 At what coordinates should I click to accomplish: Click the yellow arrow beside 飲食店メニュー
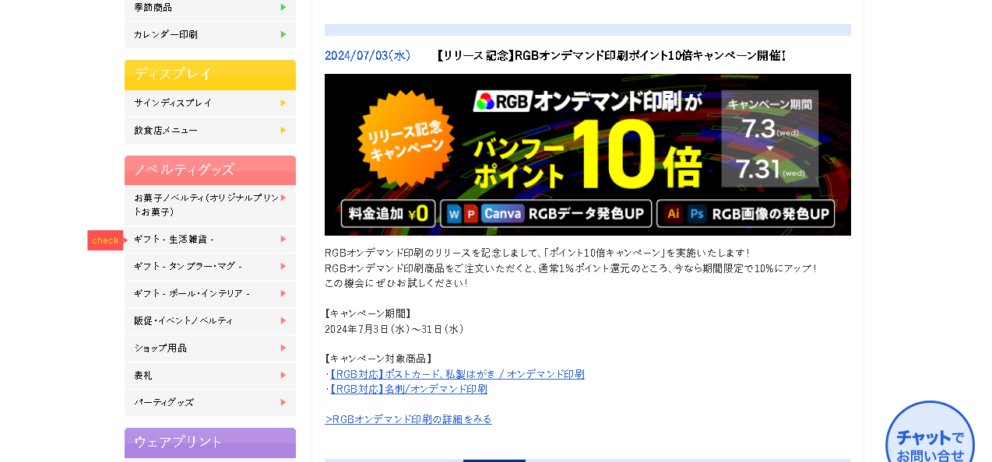[x=283, y=130]
